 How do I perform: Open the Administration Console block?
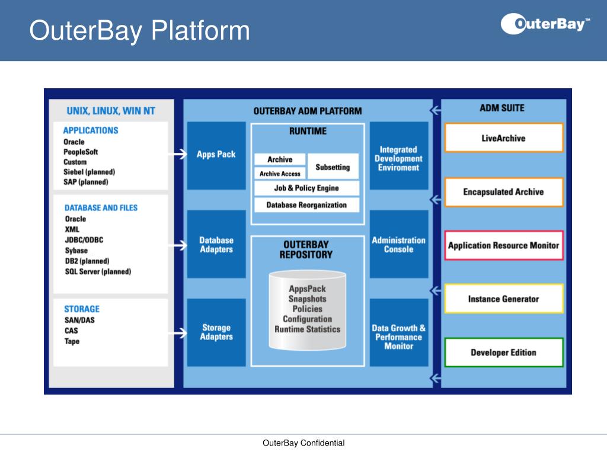tap(399, 244)
